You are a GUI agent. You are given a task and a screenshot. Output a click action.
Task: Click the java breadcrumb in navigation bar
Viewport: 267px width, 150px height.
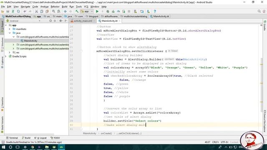point(68,16)
